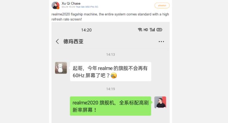Tap the cellular signal bars icon
Image resolution: width=228 pixels, height=123 pixels.
pos(152,30)
